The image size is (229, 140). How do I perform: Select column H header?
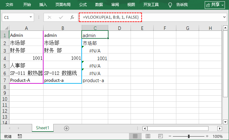tap(210, 28)
